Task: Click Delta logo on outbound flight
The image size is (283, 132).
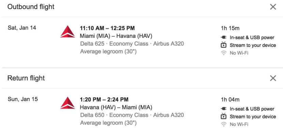Action: click(68, 32)
